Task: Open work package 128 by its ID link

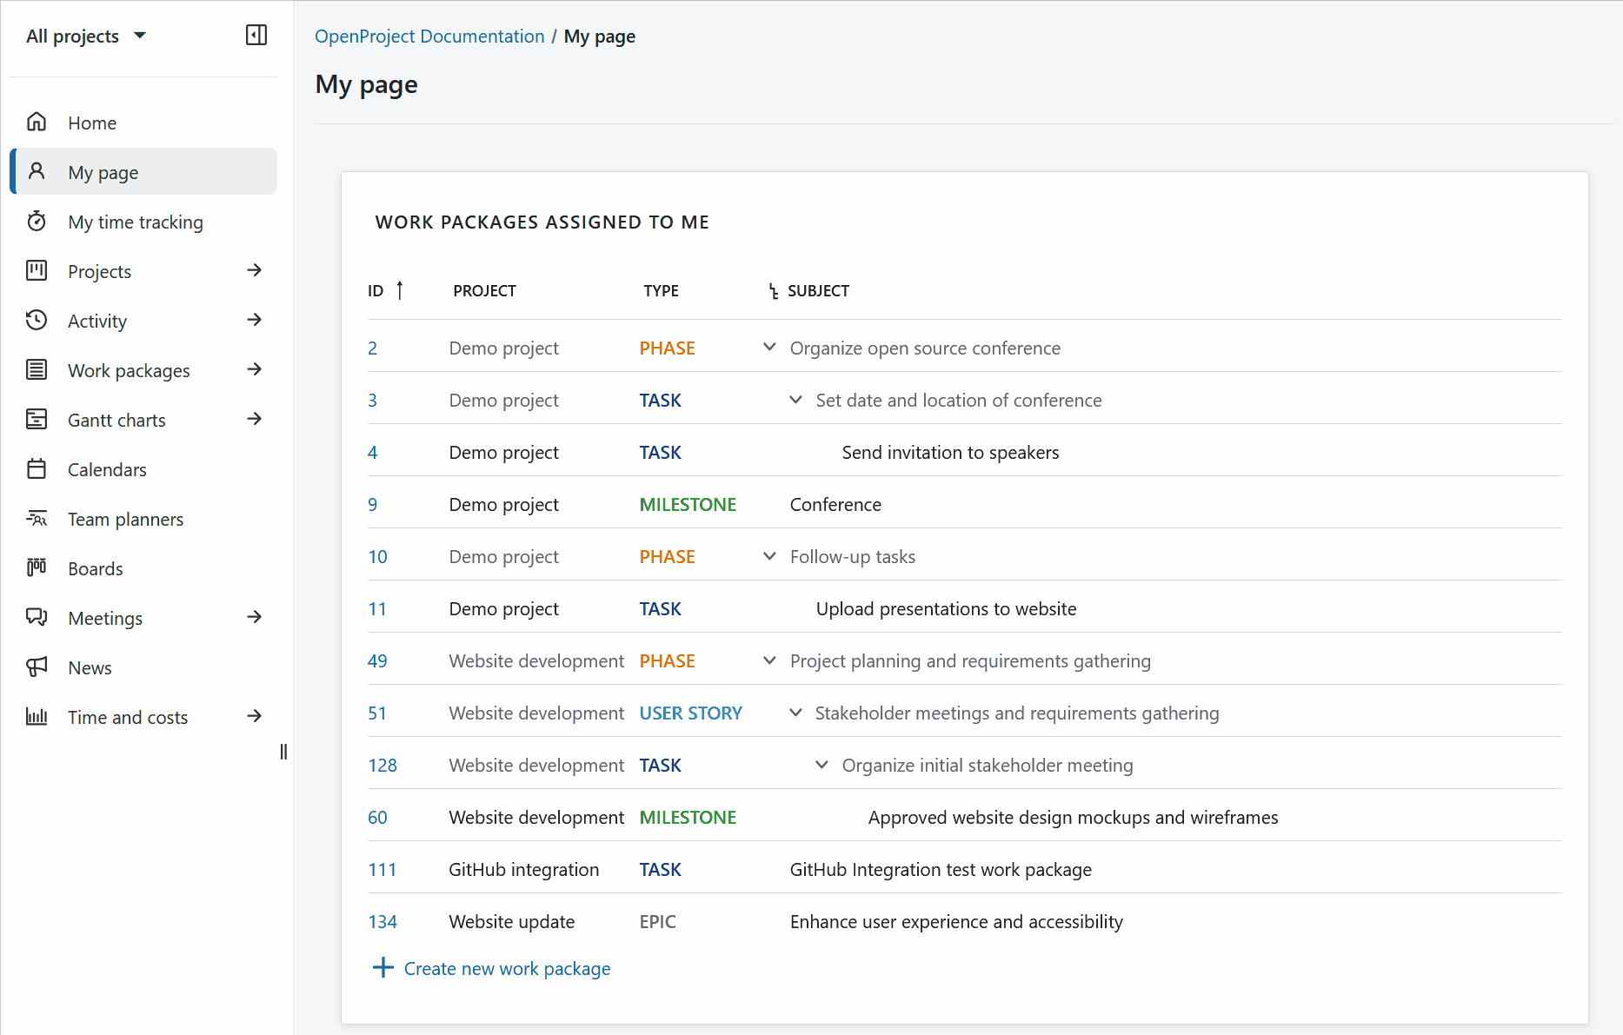Action: point(382,765)
